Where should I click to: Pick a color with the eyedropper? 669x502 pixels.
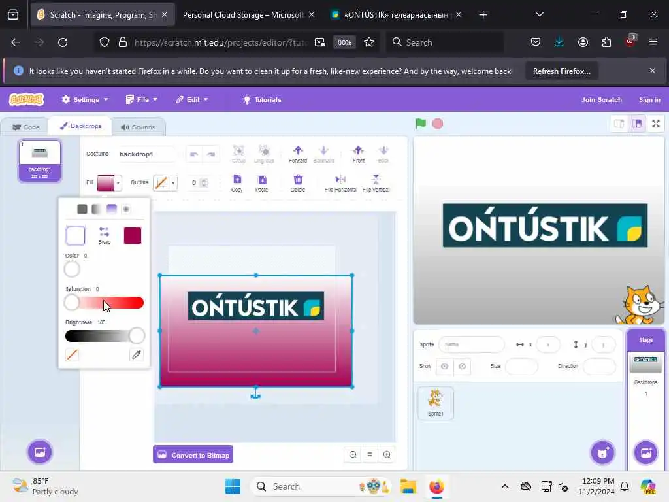[137, 355]
